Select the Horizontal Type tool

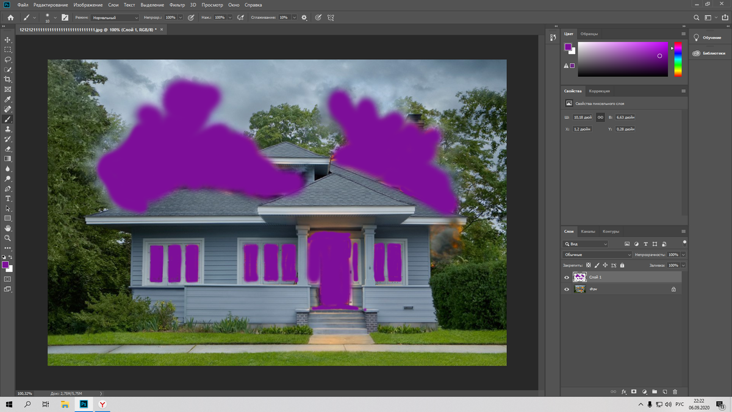(x=8, y=198)
